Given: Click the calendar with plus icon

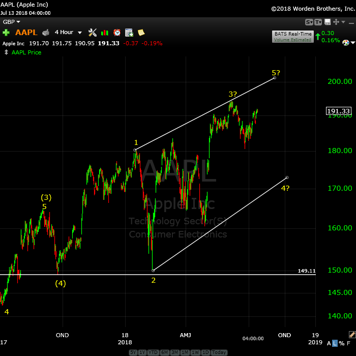Looking at the screenshot, I should tap(129, 33).
